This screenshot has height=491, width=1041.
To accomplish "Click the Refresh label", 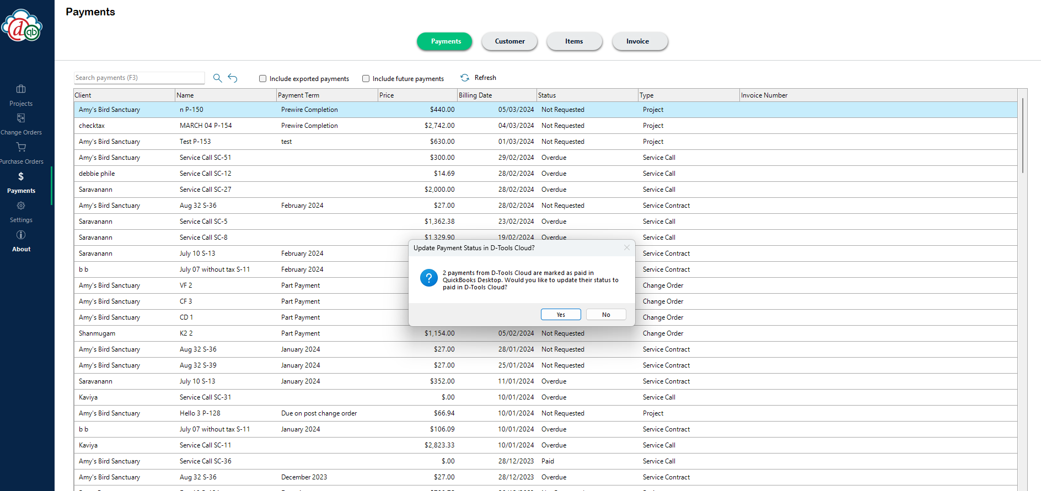I will (x=485, y=78).
